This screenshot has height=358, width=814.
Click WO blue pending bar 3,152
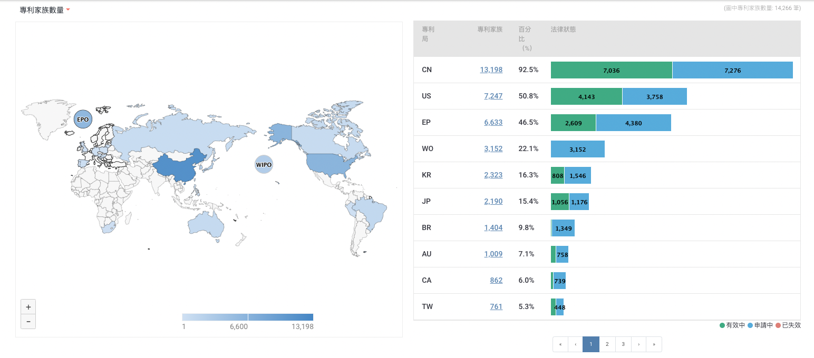578,149
